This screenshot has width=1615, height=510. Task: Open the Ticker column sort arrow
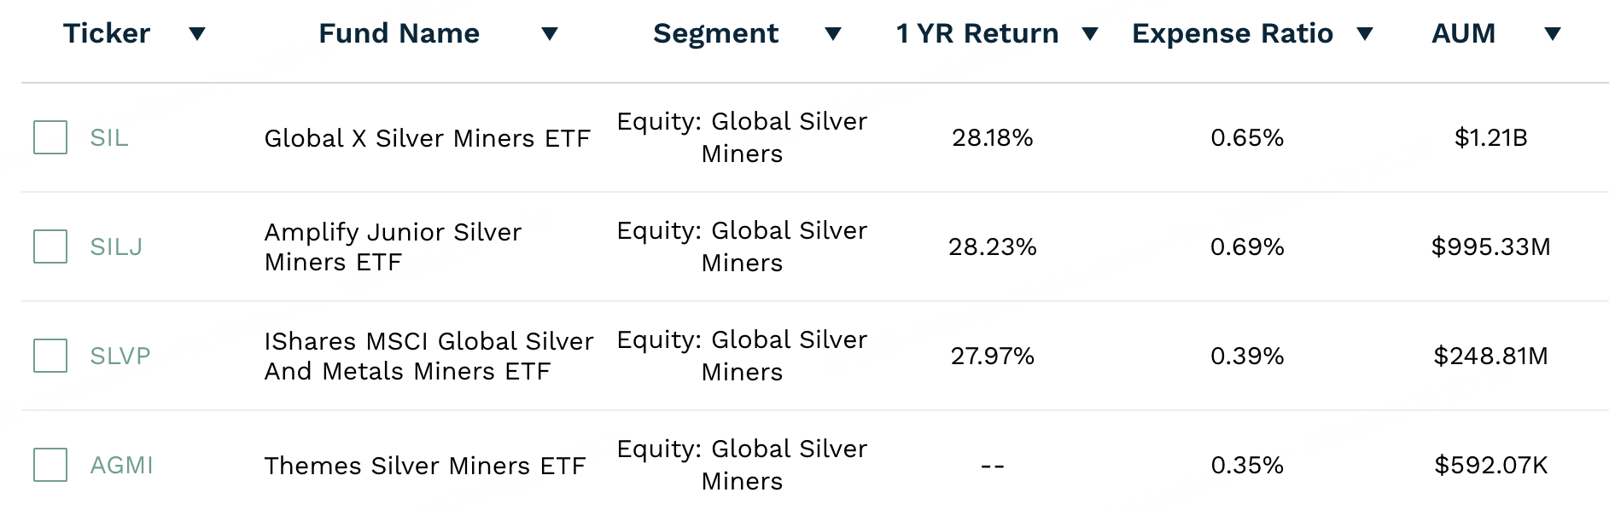[x=197, y=34]
